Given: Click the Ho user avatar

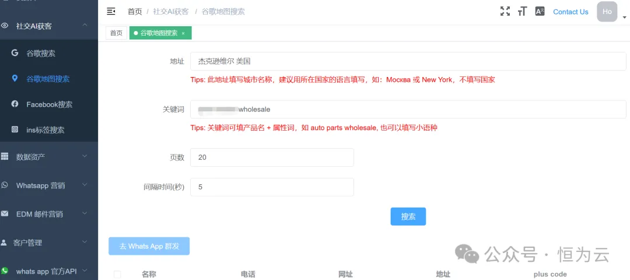Looking at the screenshot, I should (x=607, y=12).
